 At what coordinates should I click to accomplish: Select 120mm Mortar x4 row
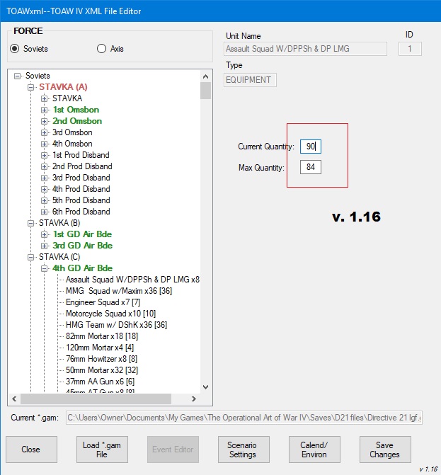click(100, 348)
